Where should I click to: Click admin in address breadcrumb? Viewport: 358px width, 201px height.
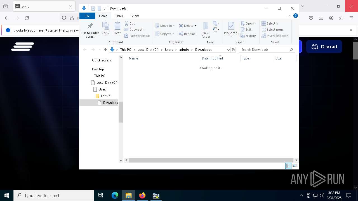pyautogui.click(x=184, y=50)
